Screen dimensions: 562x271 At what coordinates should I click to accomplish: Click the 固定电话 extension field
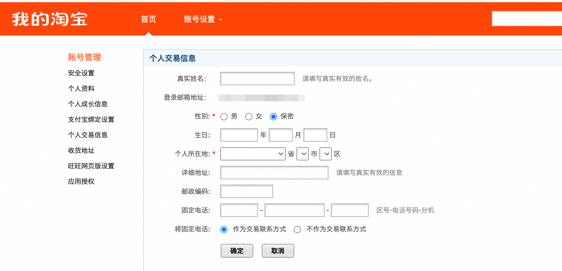(x=349, y=210)
